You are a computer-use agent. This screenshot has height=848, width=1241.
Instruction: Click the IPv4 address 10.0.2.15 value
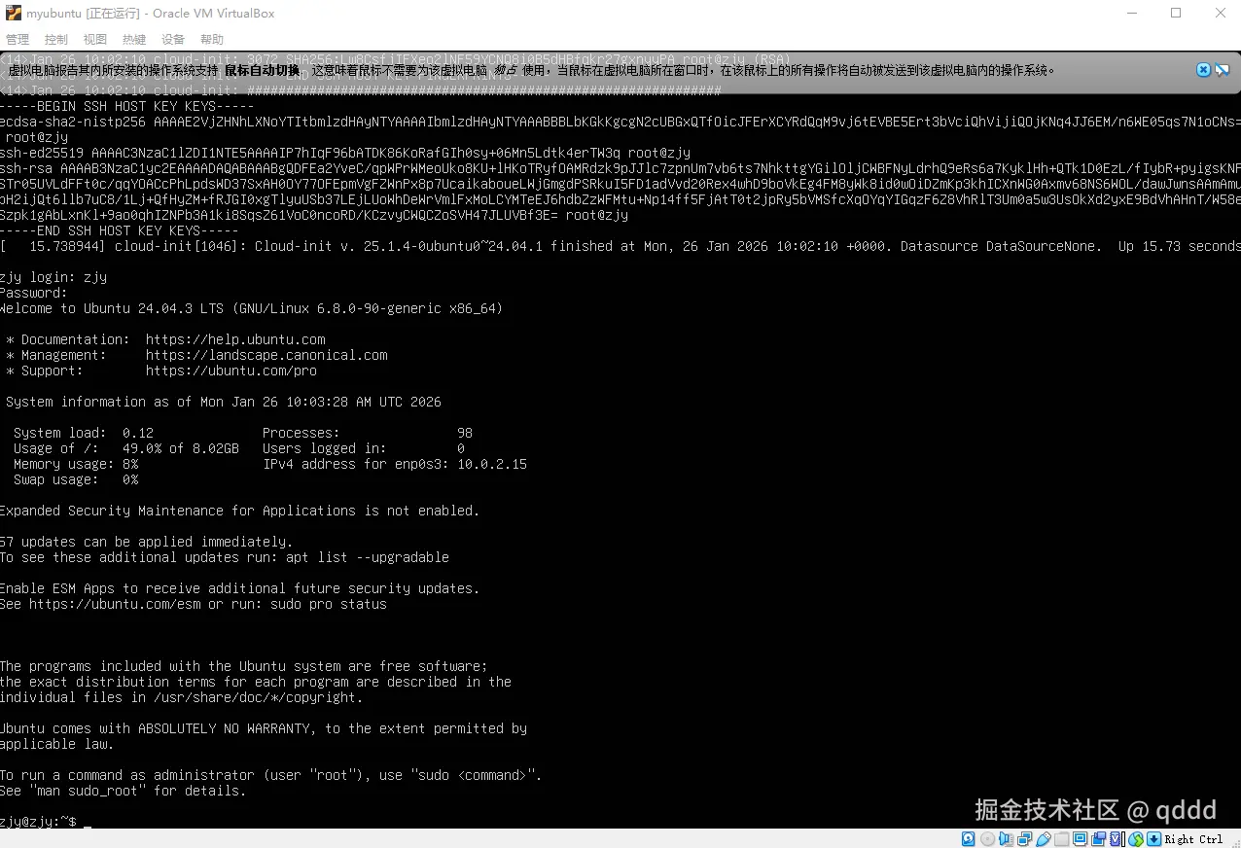(492, 464)
